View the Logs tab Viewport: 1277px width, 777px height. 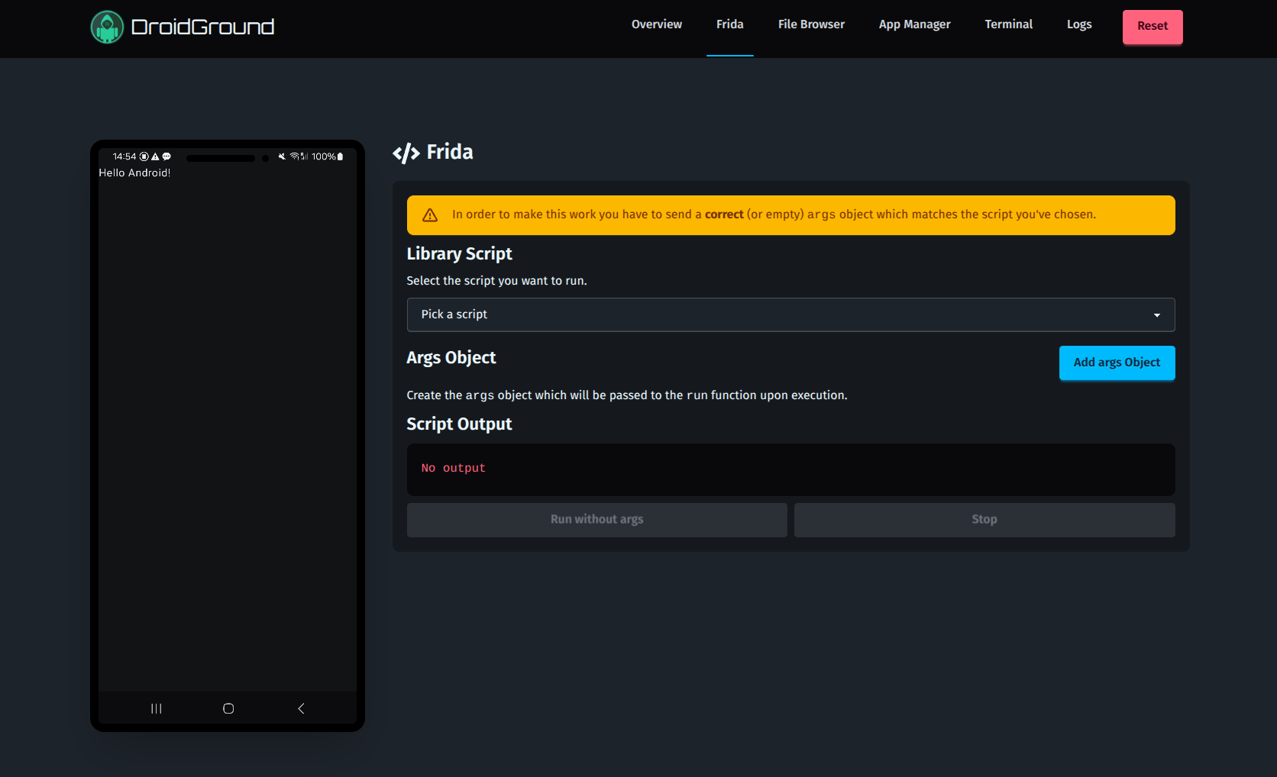pyautogui.click(x=1078, y=24)
